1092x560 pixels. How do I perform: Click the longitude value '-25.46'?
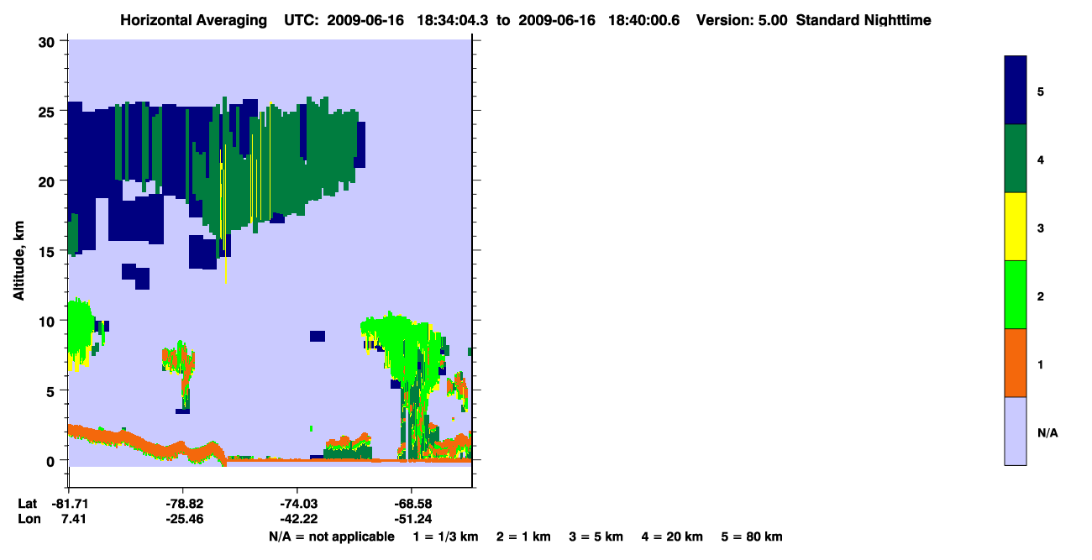point(183,519)
